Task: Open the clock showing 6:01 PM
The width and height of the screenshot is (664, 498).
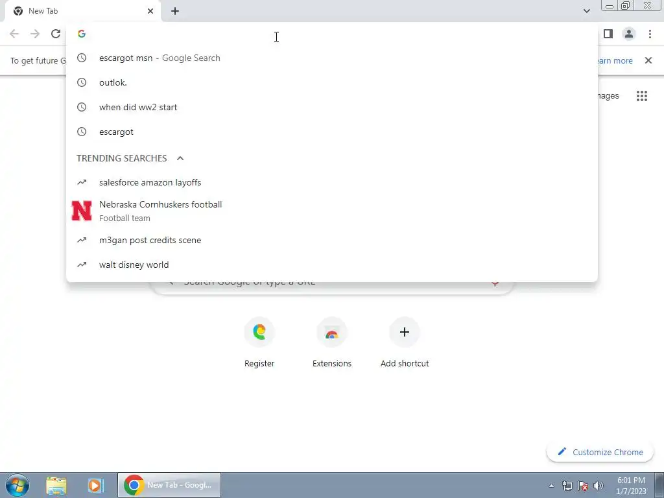Action: 631,486
